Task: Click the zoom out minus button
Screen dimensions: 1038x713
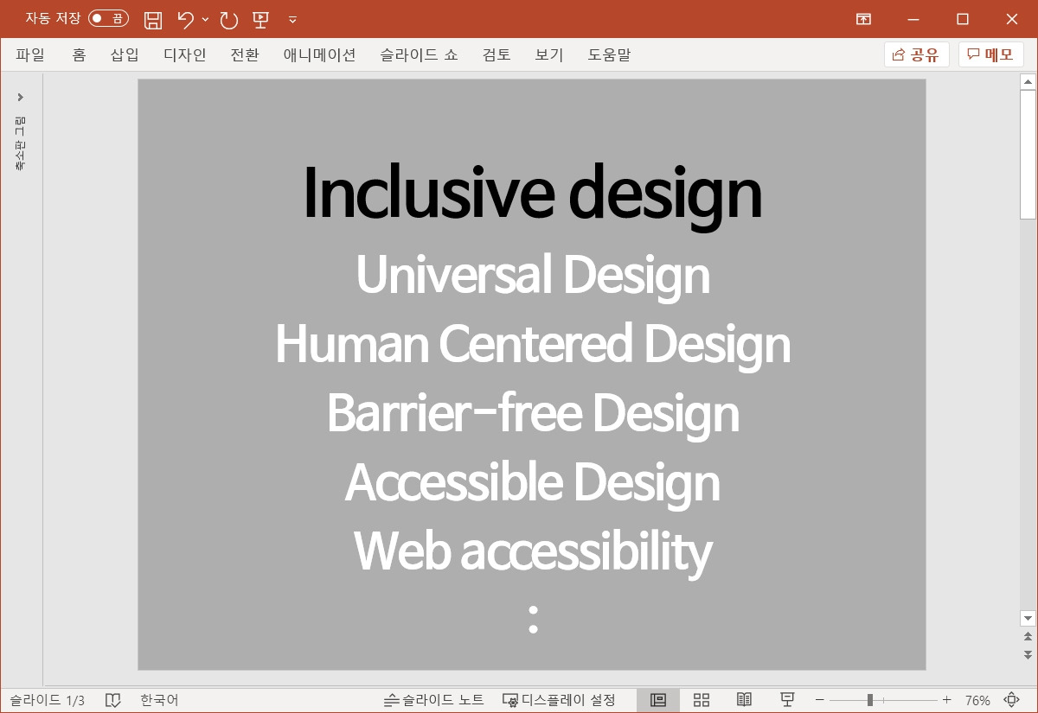Action: coord(820,700)
